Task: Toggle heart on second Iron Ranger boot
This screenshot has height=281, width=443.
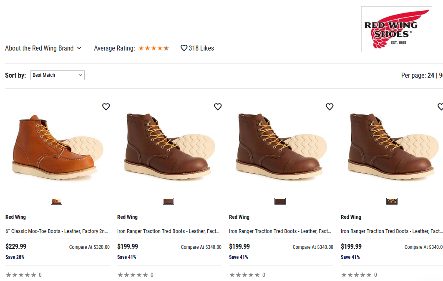Action: tap(330, 107)
